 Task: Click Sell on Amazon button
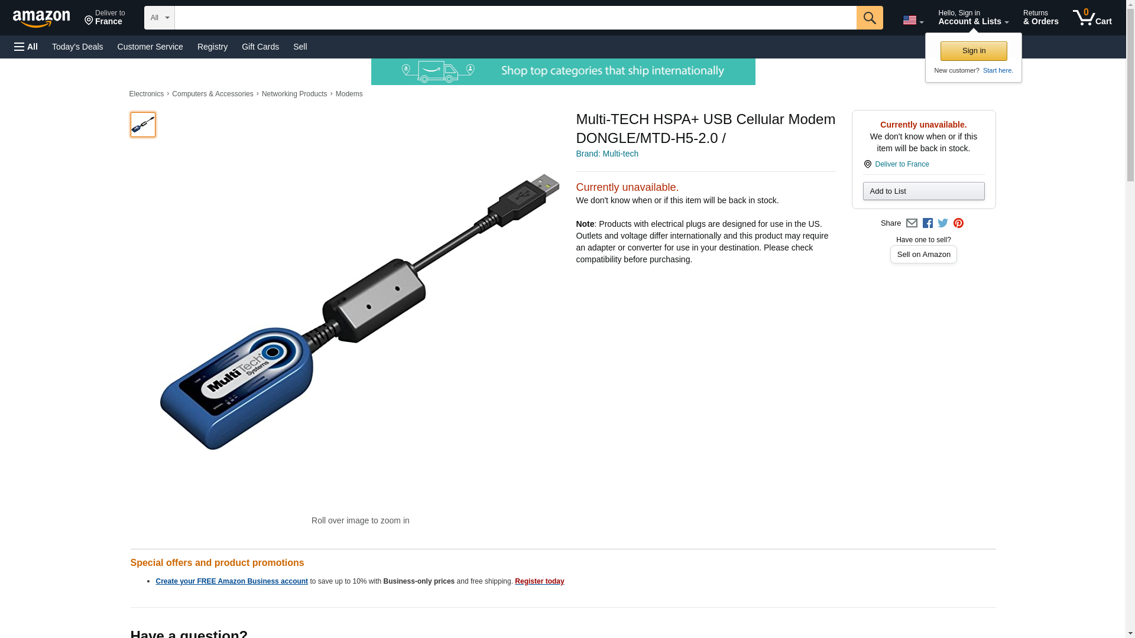[x=923, y=255]
